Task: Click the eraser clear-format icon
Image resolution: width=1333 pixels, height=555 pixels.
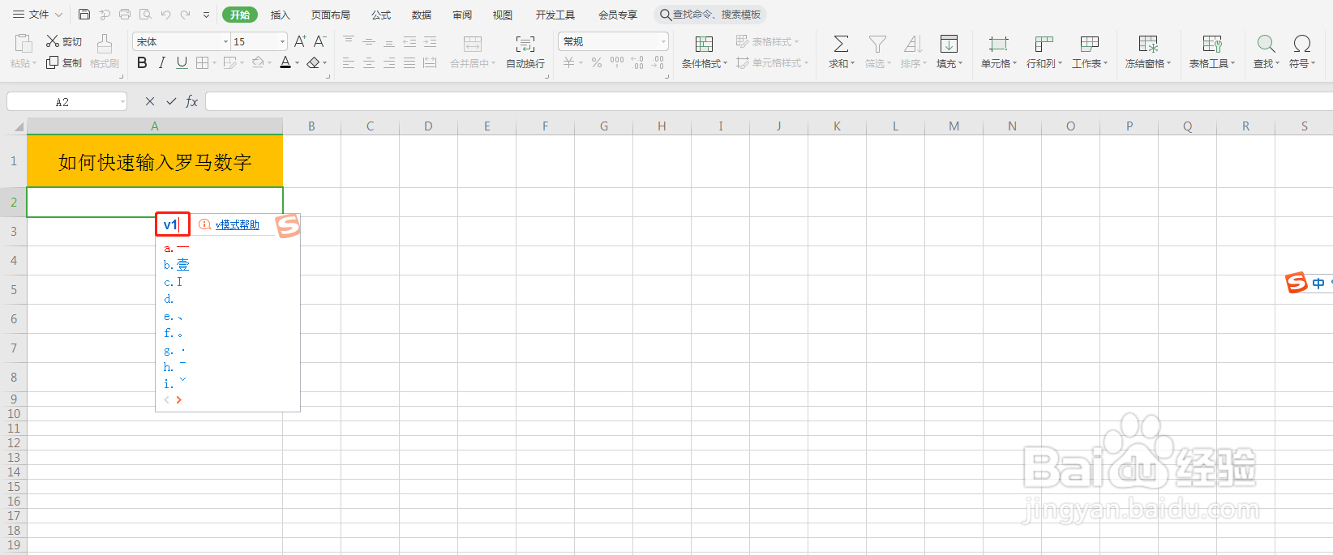Action: [x=313, y=62]
